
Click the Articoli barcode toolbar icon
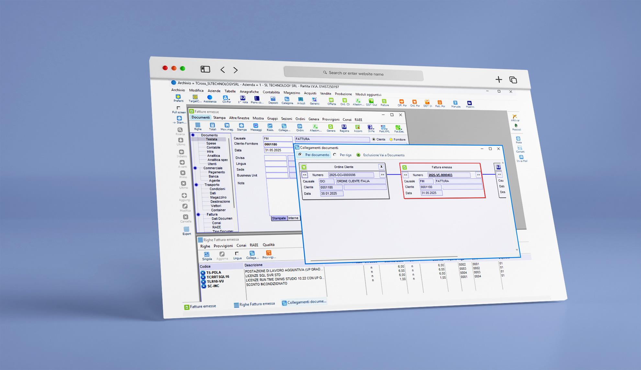click(301, 99)
